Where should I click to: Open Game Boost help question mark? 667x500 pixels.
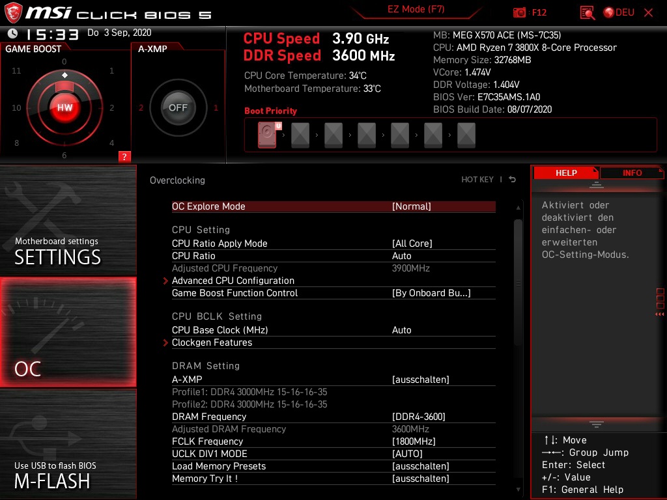coord(124,156)
